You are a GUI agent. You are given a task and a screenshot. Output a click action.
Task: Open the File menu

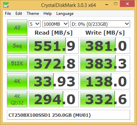[x=8, y=14]
